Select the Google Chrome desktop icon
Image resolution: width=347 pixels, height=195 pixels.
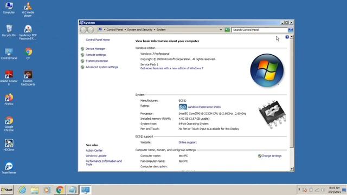(x=9, y=124)
